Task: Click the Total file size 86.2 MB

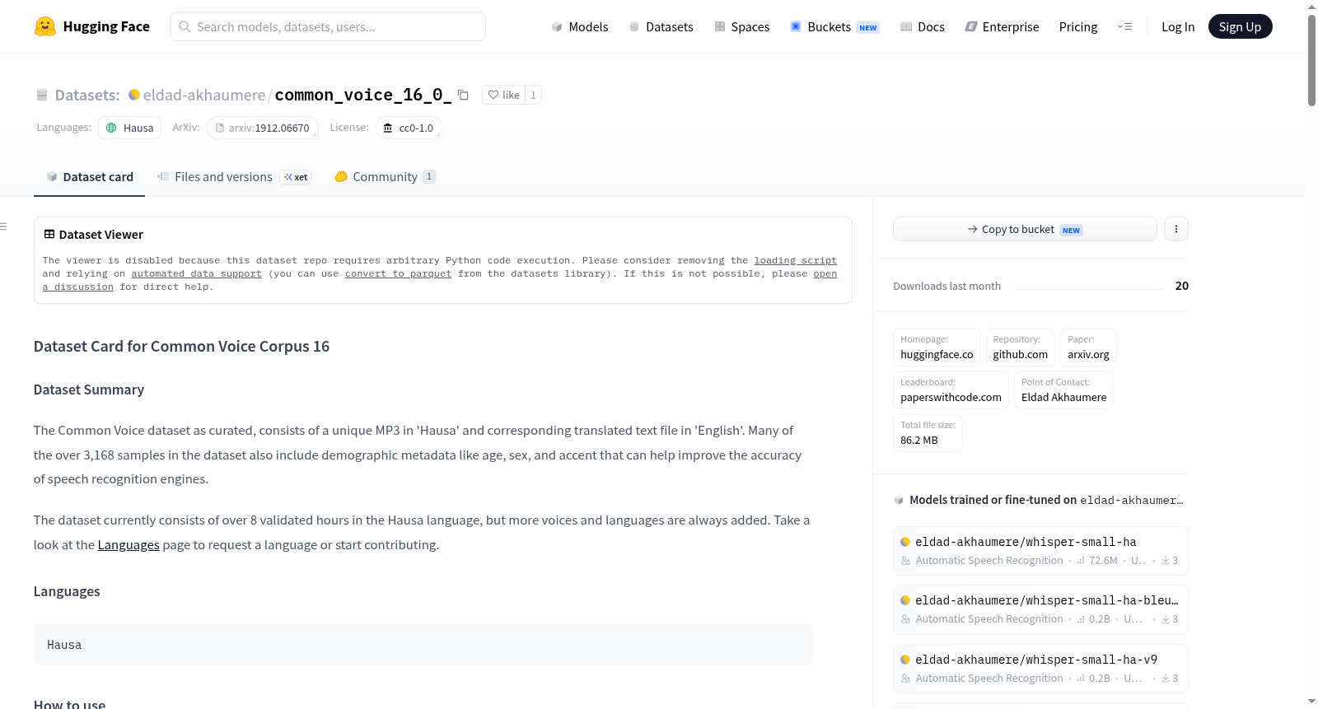Action: 928,432
